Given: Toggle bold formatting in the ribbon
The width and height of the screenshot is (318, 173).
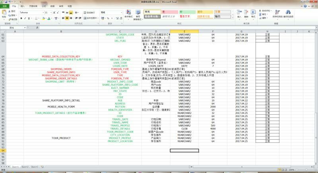Looking at the screenshot, I should [21, 18].
